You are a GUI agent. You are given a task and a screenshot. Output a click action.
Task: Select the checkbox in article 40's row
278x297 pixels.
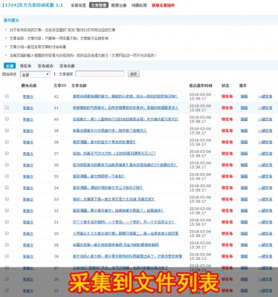(7, 119)
